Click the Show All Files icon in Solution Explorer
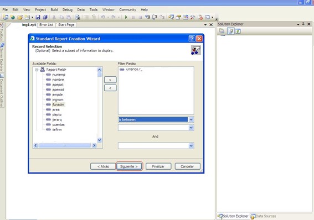314x220 pixels. 231,31
